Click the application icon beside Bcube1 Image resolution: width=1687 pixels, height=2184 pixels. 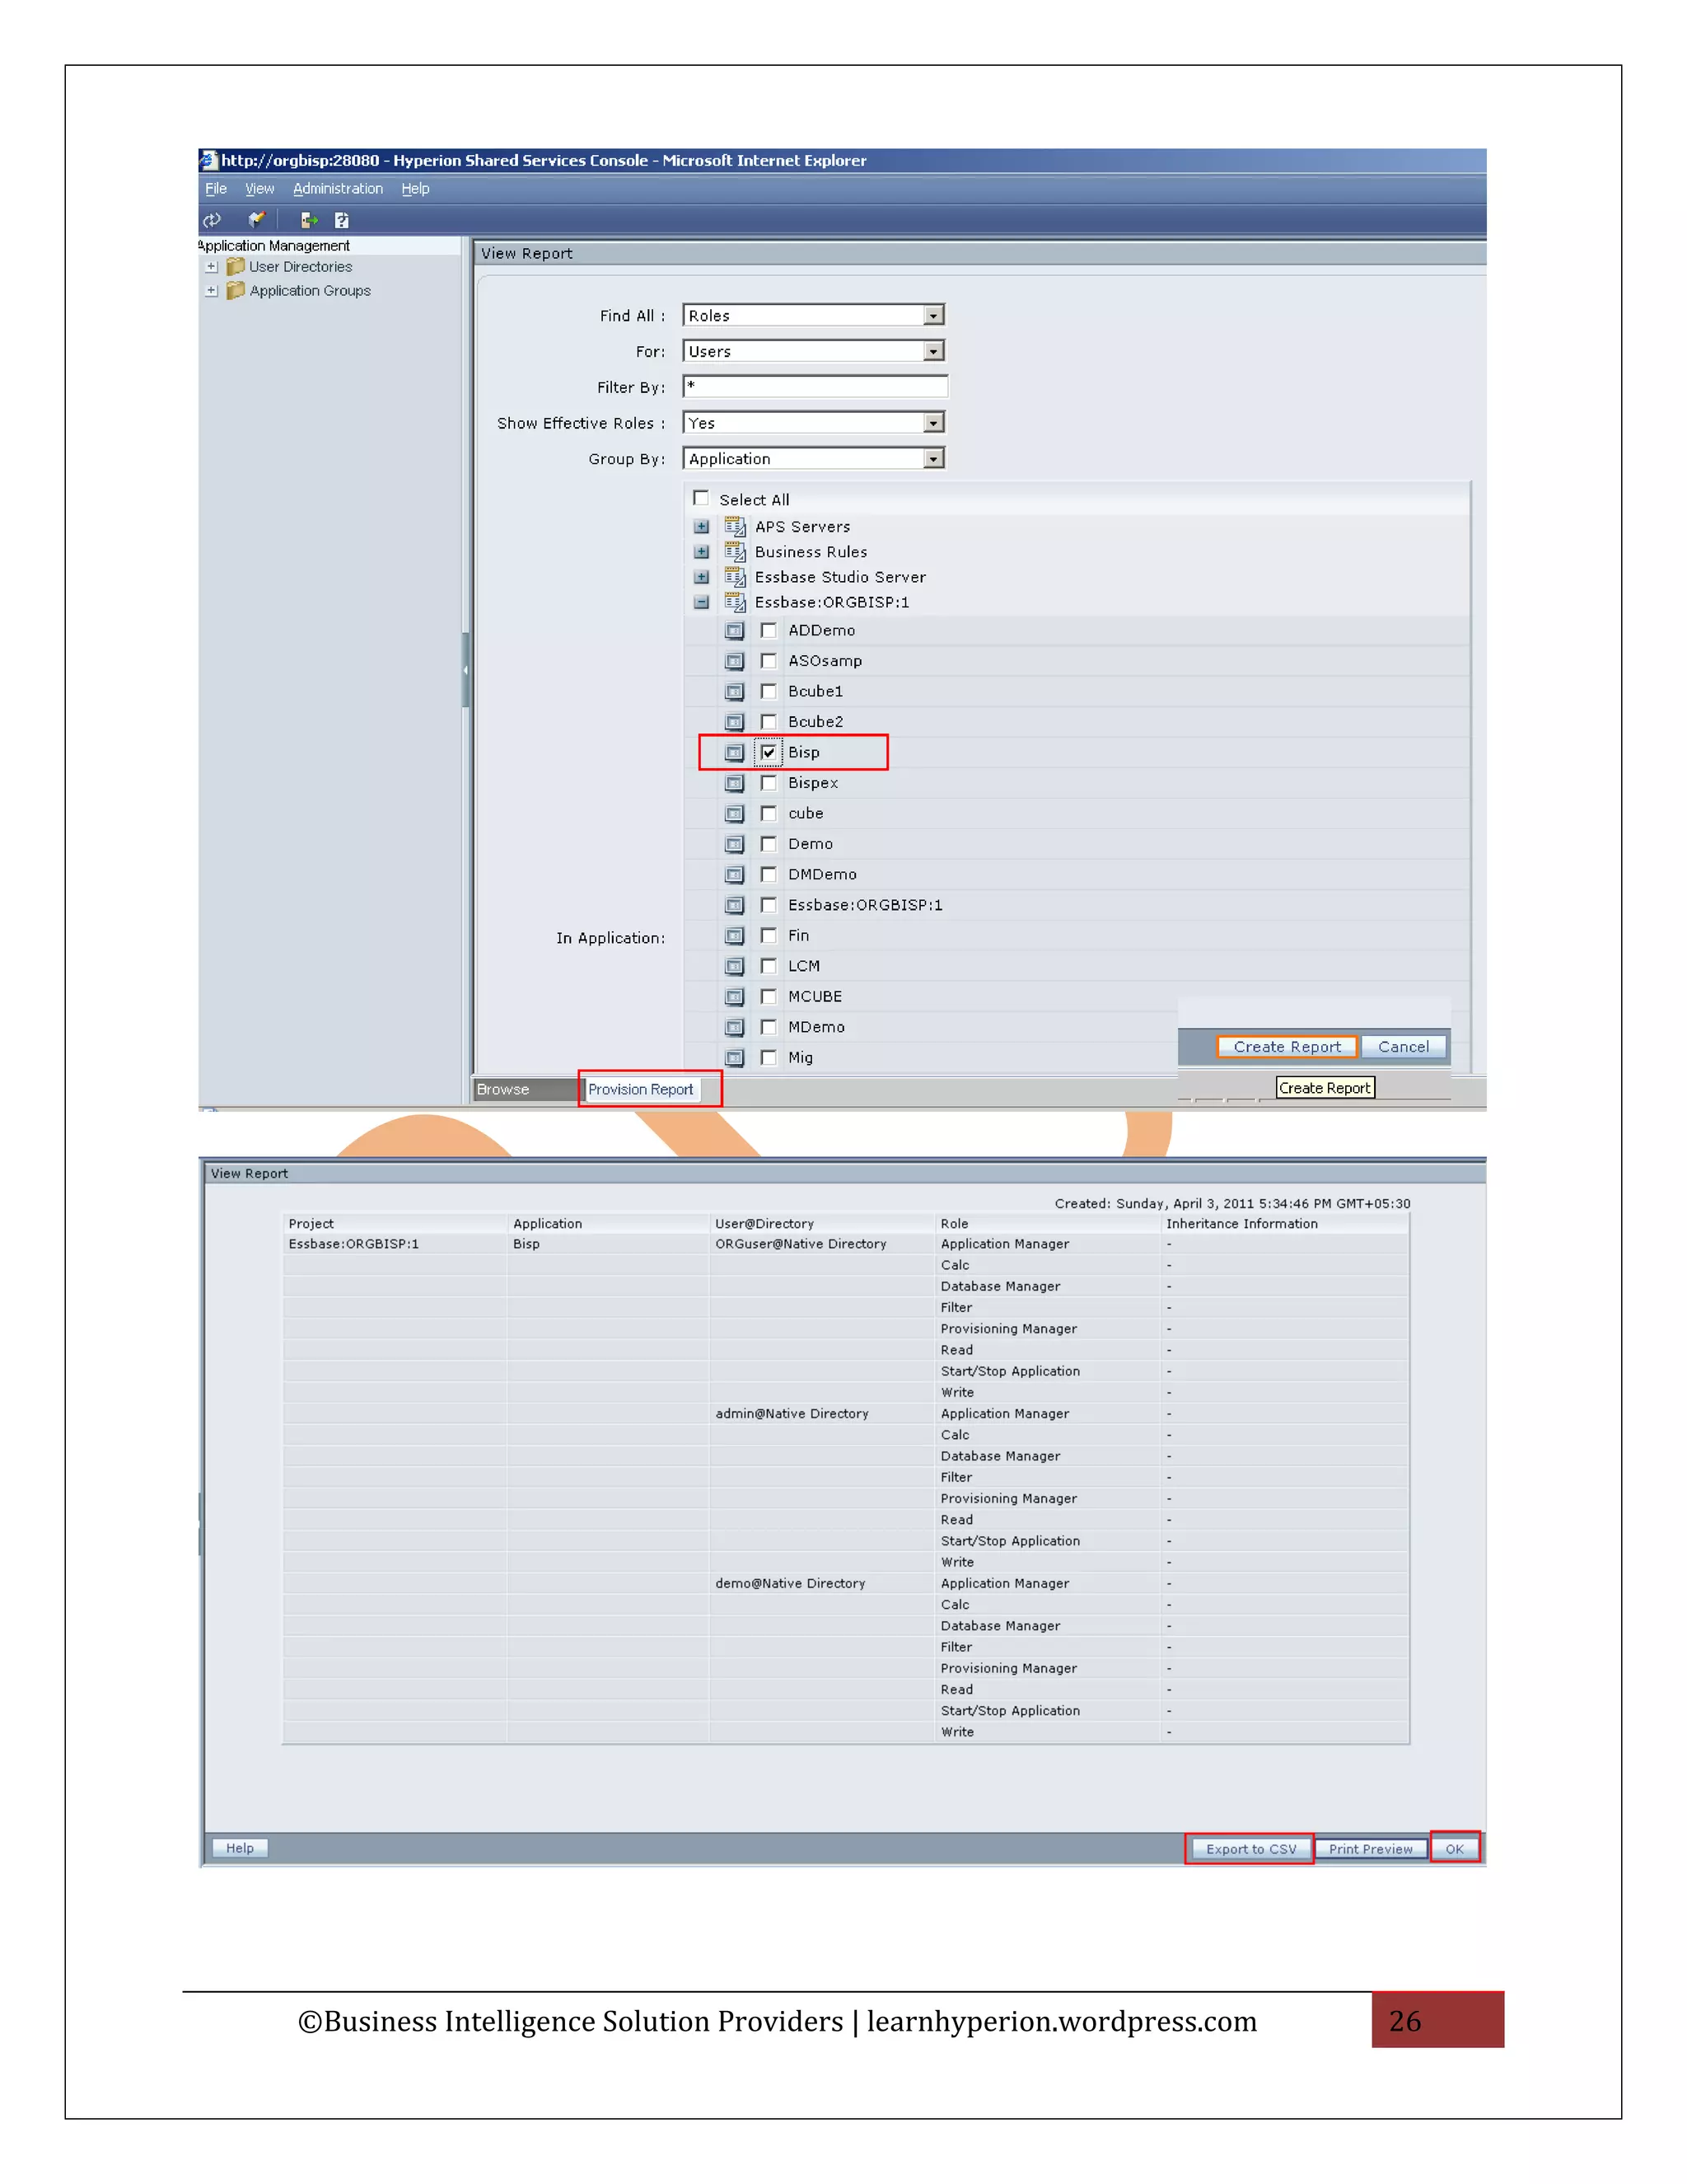click(x=735, y=692)
